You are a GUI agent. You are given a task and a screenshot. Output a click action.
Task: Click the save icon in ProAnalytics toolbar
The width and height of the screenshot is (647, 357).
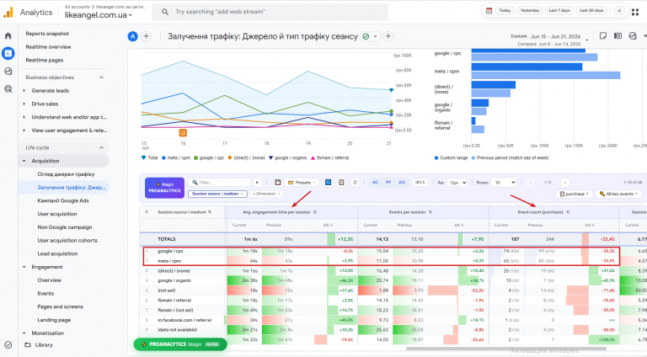pos(278,182)
